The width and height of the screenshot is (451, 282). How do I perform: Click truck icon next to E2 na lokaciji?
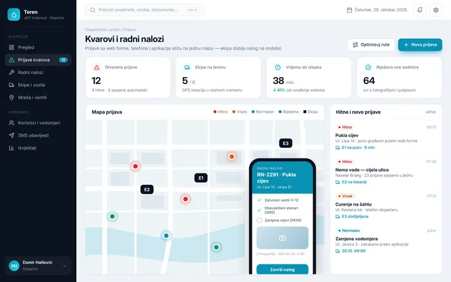[338, 182]
